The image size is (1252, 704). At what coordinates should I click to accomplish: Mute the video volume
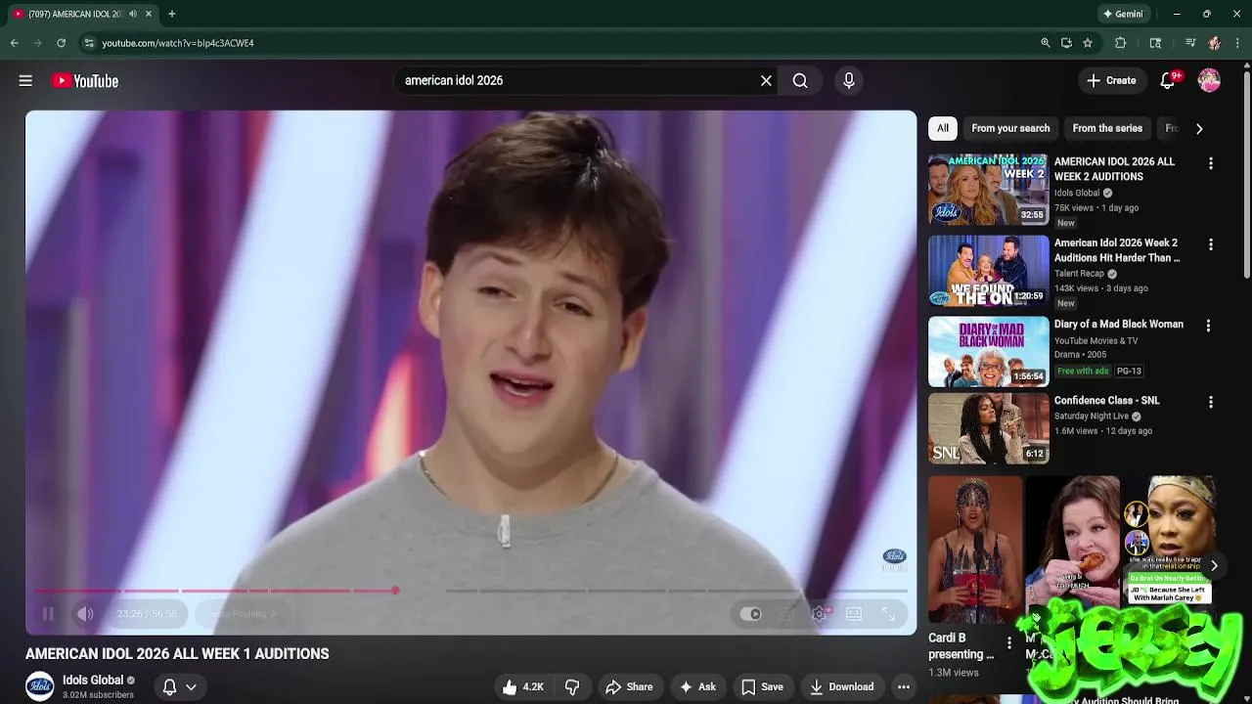pyautogui.click(x=85, y=614)
